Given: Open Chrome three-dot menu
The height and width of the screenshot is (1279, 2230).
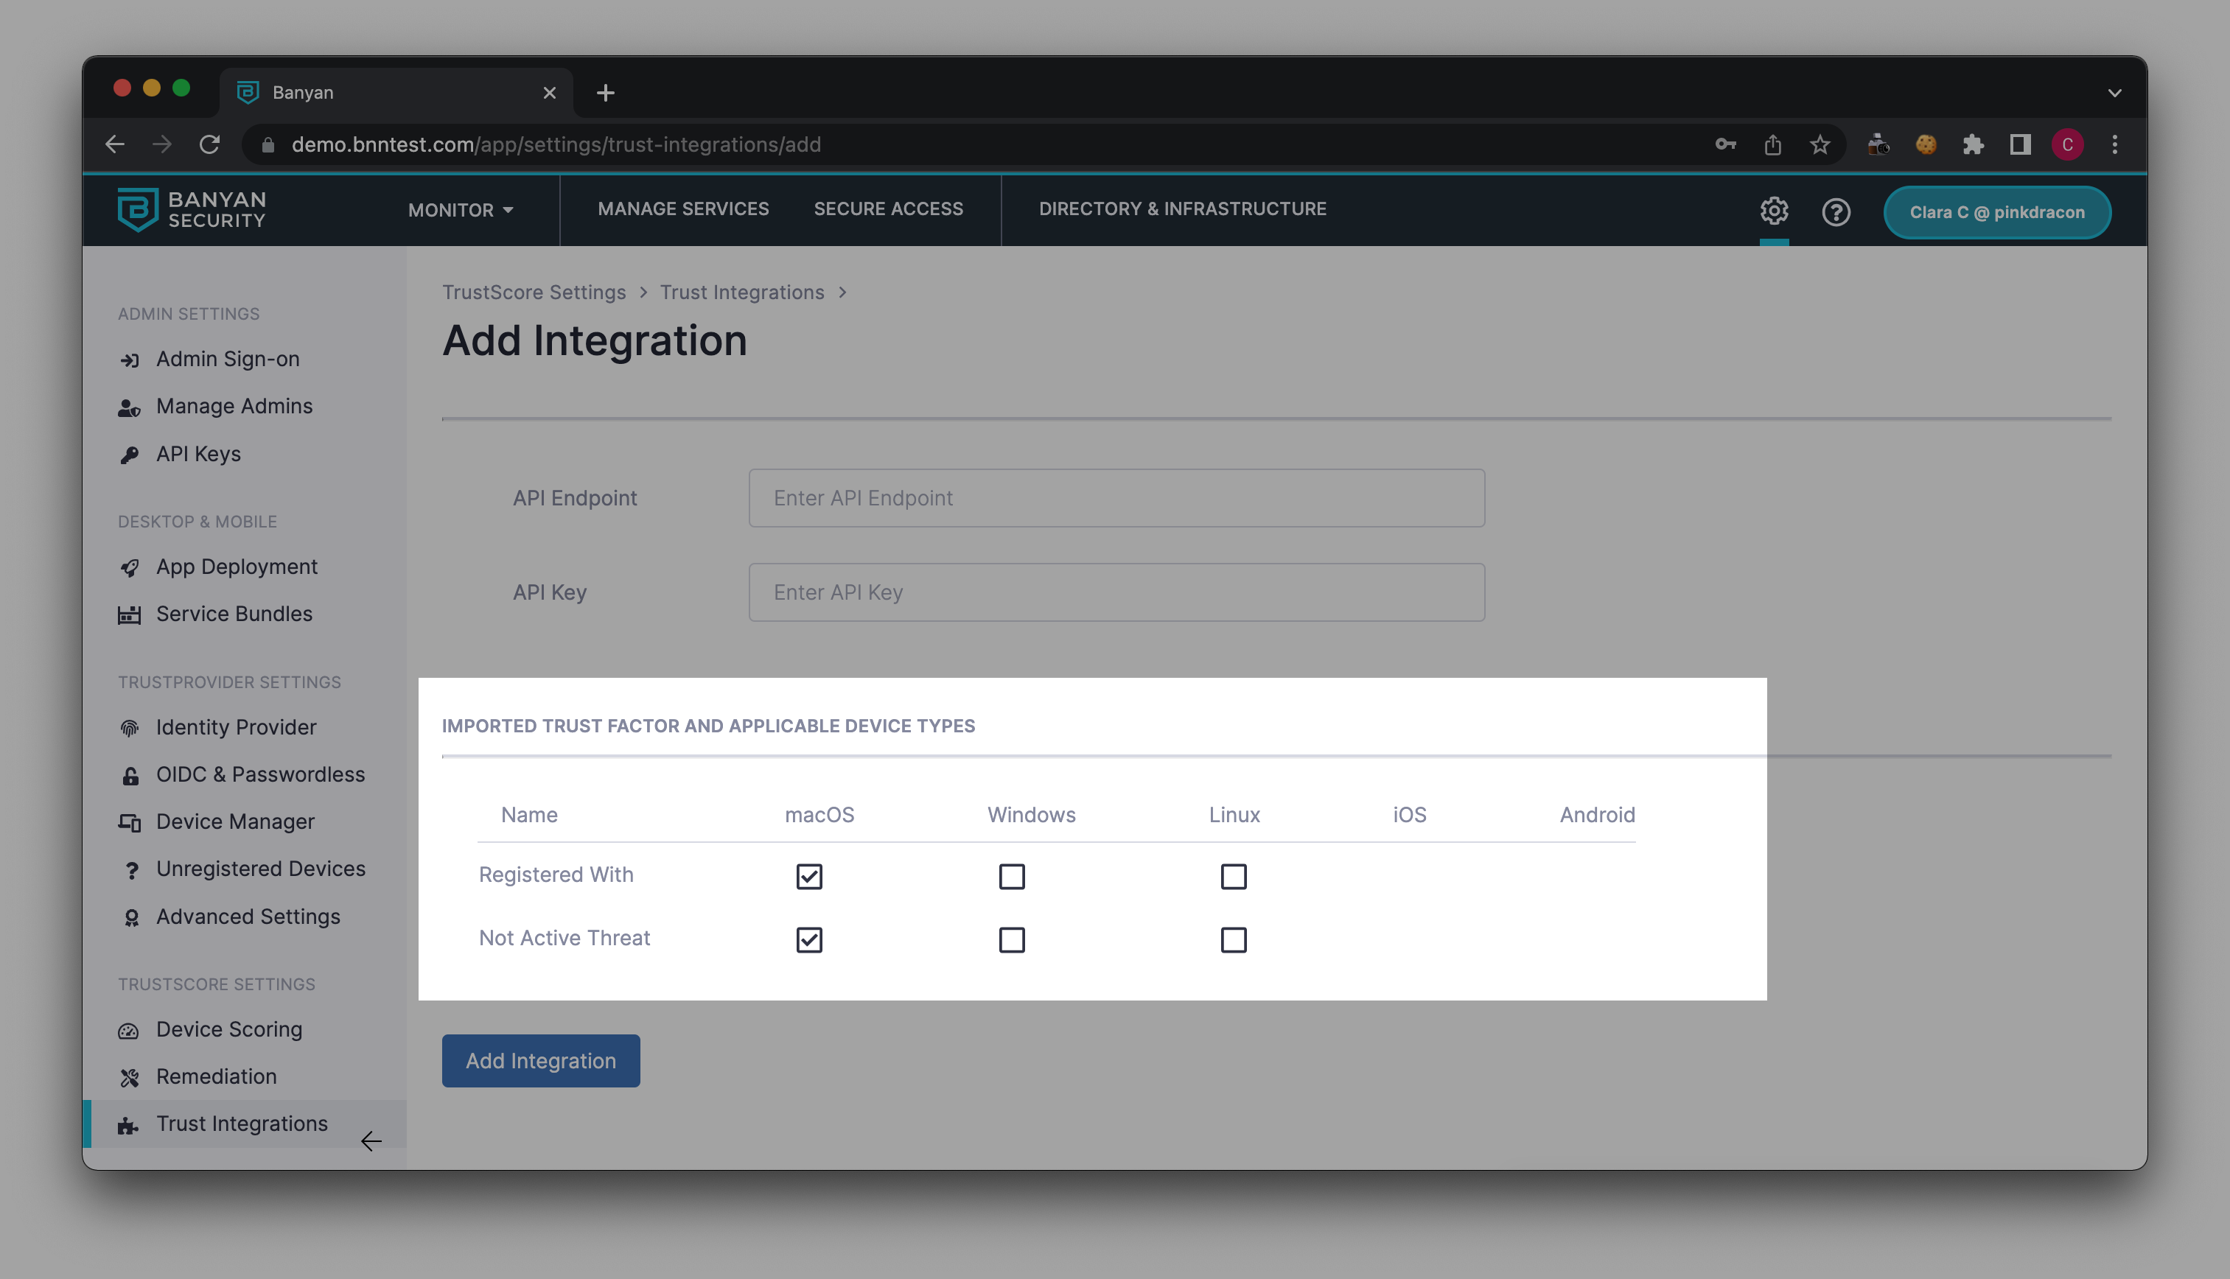Looking at the screenshot, I should coord(2114,145).
